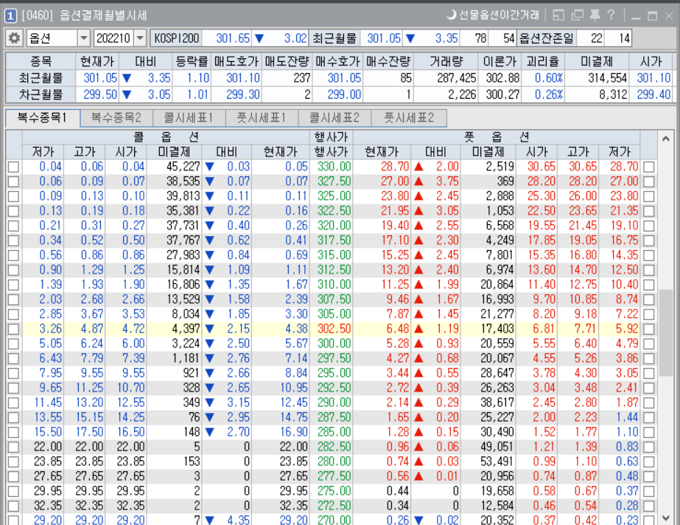Click the 콜 옵션 group header
The height and width of the screenshot is (525, 680).
point(166,138)
